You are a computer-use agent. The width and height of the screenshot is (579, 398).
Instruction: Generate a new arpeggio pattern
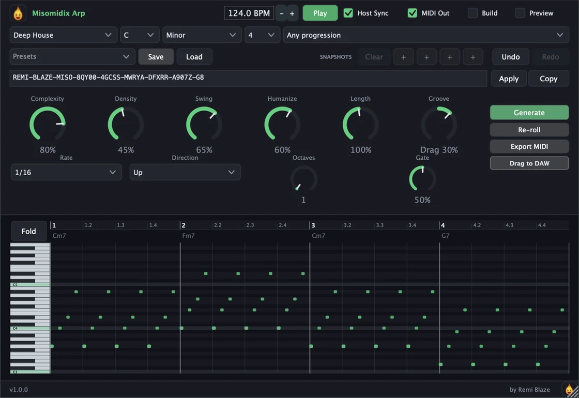pyautogui.click(x=529, y=113)
